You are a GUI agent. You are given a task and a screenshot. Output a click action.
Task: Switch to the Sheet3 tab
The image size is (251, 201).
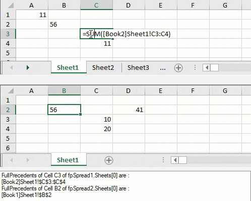[138, 68]
